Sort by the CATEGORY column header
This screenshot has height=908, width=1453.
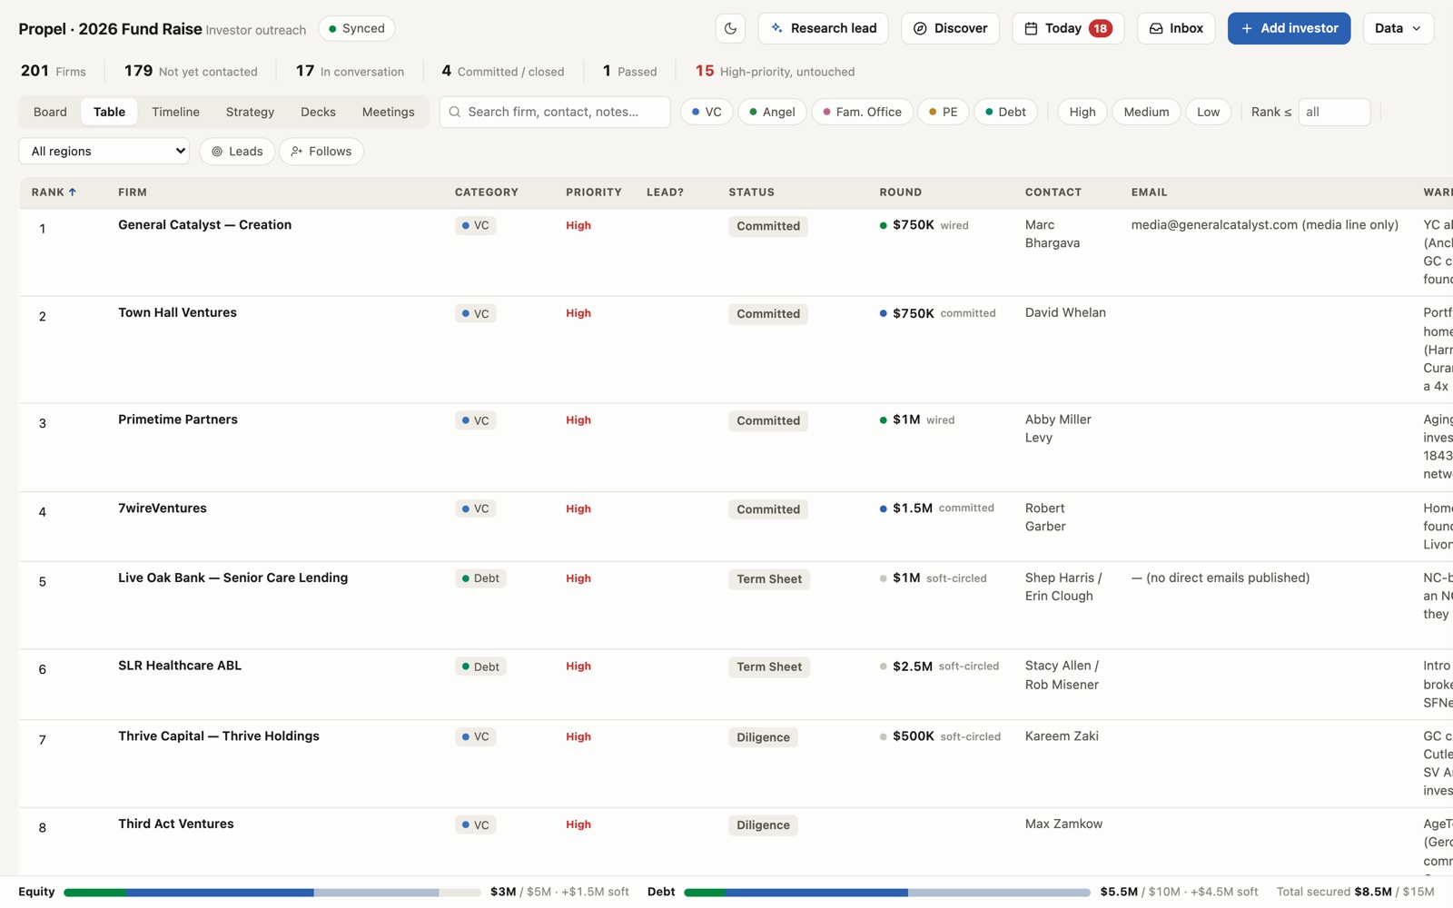coord(487,192)
